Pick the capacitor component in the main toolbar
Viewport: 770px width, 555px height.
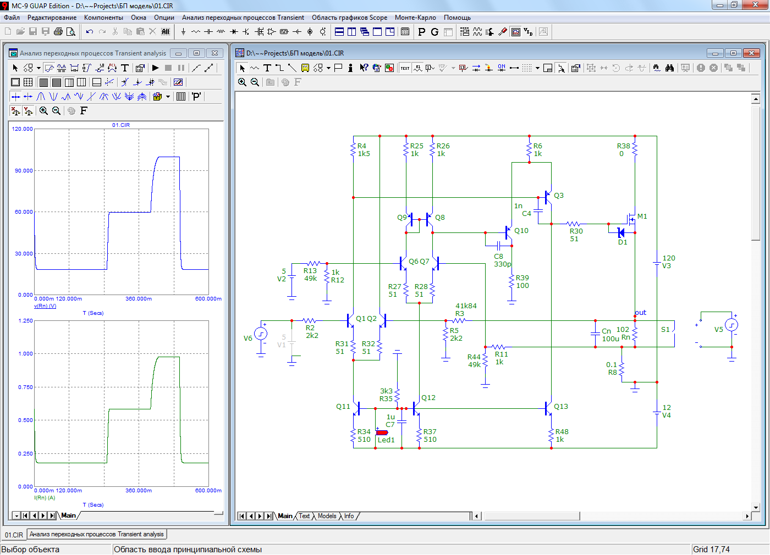(x=208, y=32)
